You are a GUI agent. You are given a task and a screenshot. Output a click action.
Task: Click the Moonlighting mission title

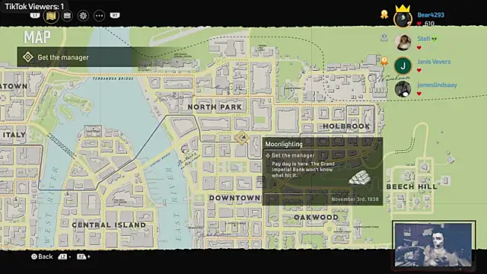pos(284,144)
